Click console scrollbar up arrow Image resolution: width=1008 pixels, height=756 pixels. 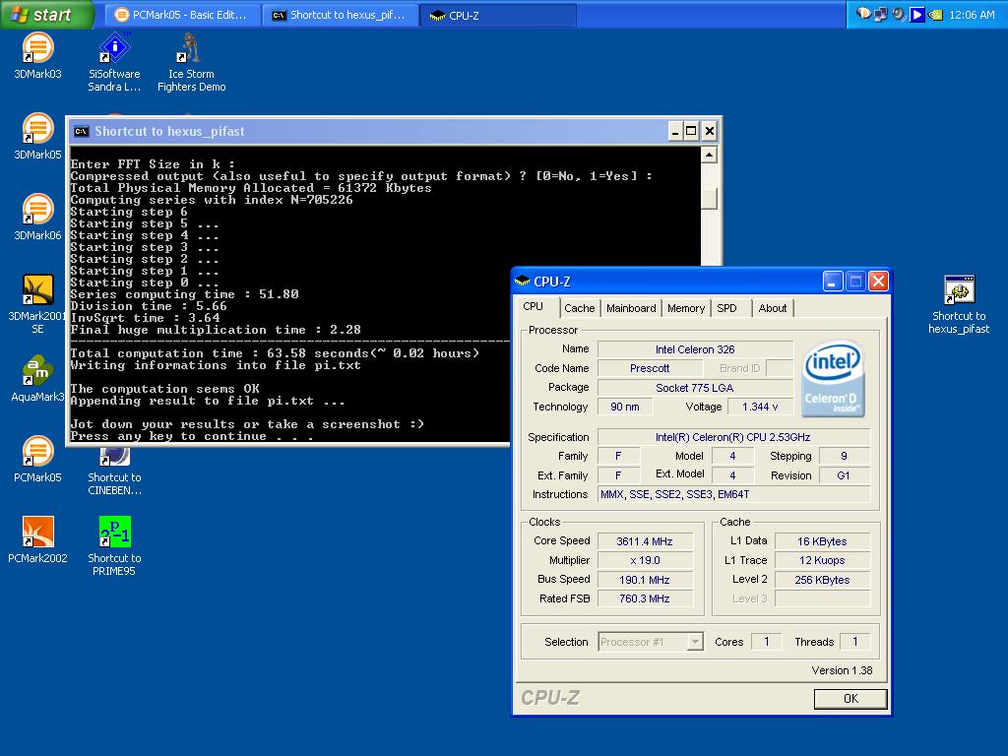pos(709,155)
